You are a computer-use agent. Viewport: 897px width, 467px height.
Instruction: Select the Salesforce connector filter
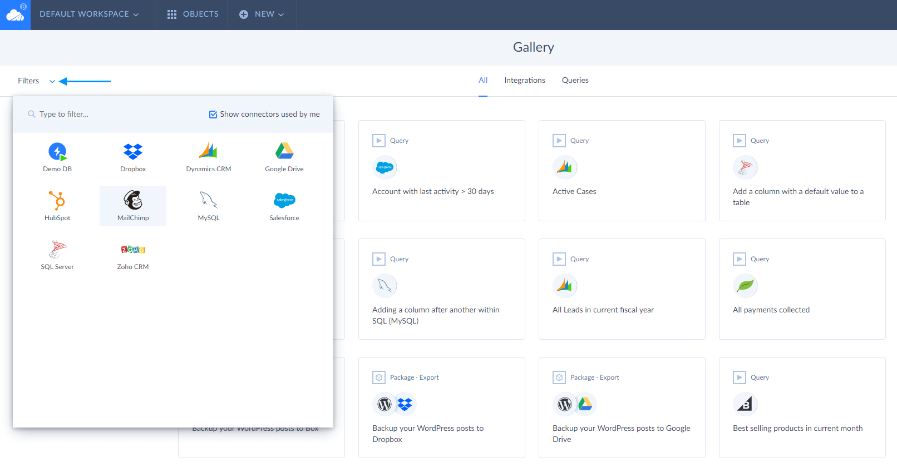[284, 206]
